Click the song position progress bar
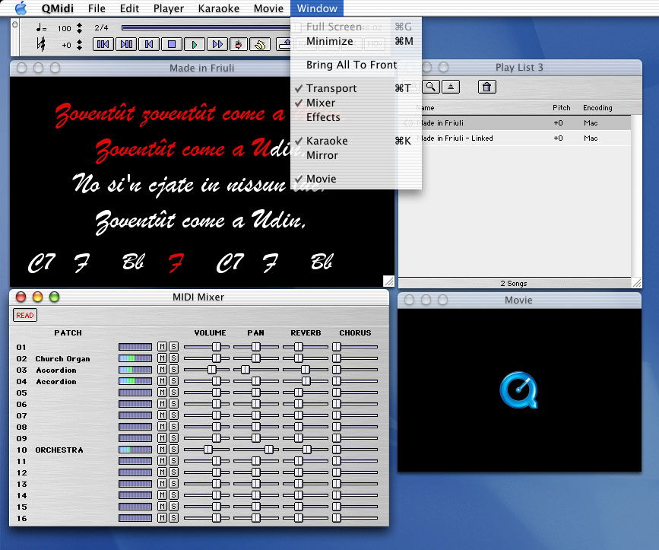Screen dimensions: 659x550 [206, 27]
